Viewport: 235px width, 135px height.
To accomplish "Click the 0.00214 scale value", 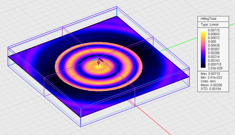I will [214, 57].
